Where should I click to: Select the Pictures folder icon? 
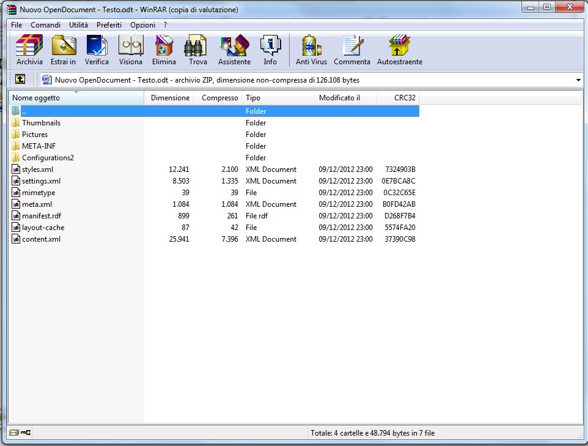pos(15,135)
